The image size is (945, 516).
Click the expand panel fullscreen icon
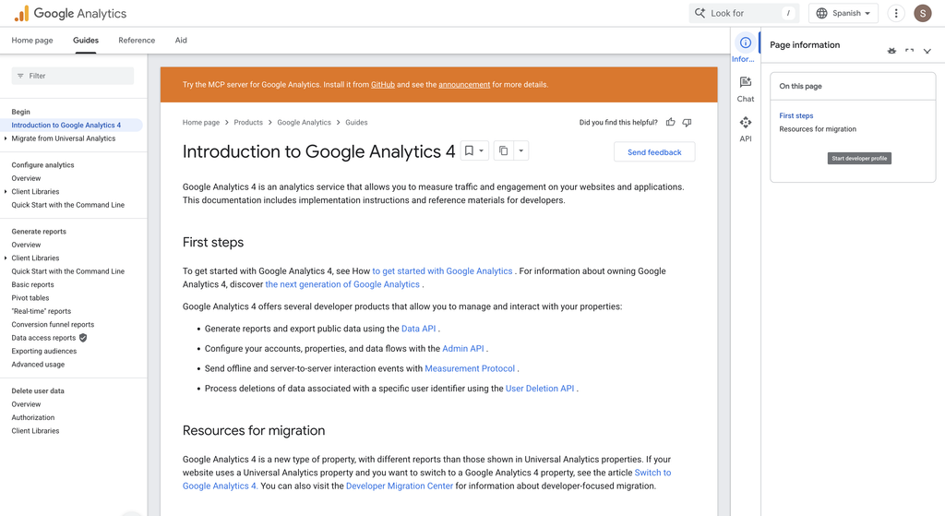click(909, 51)
